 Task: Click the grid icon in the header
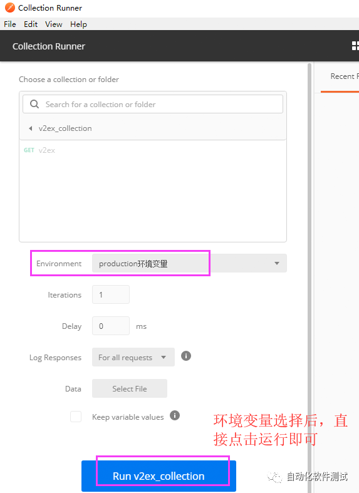click(x=355, y=46)
